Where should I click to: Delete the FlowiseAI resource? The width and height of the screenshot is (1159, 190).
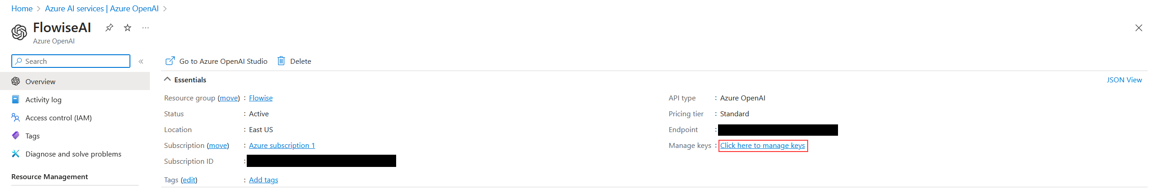click(294, 61)
